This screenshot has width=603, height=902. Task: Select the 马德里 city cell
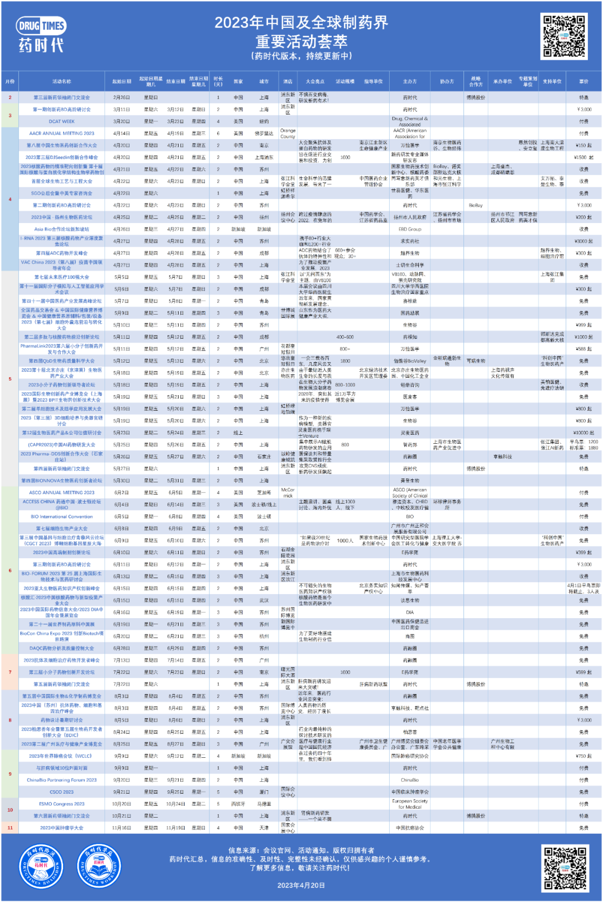click(x=264, y=804)
